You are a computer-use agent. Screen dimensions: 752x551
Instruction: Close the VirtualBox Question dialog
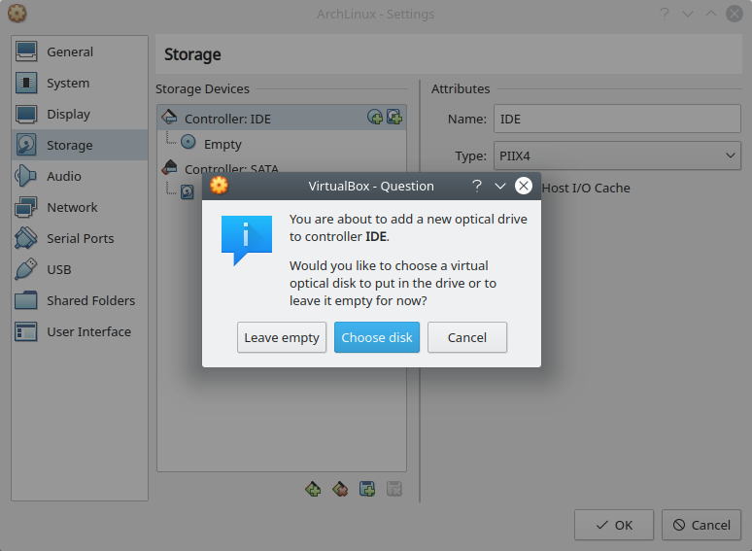[524, 186]
